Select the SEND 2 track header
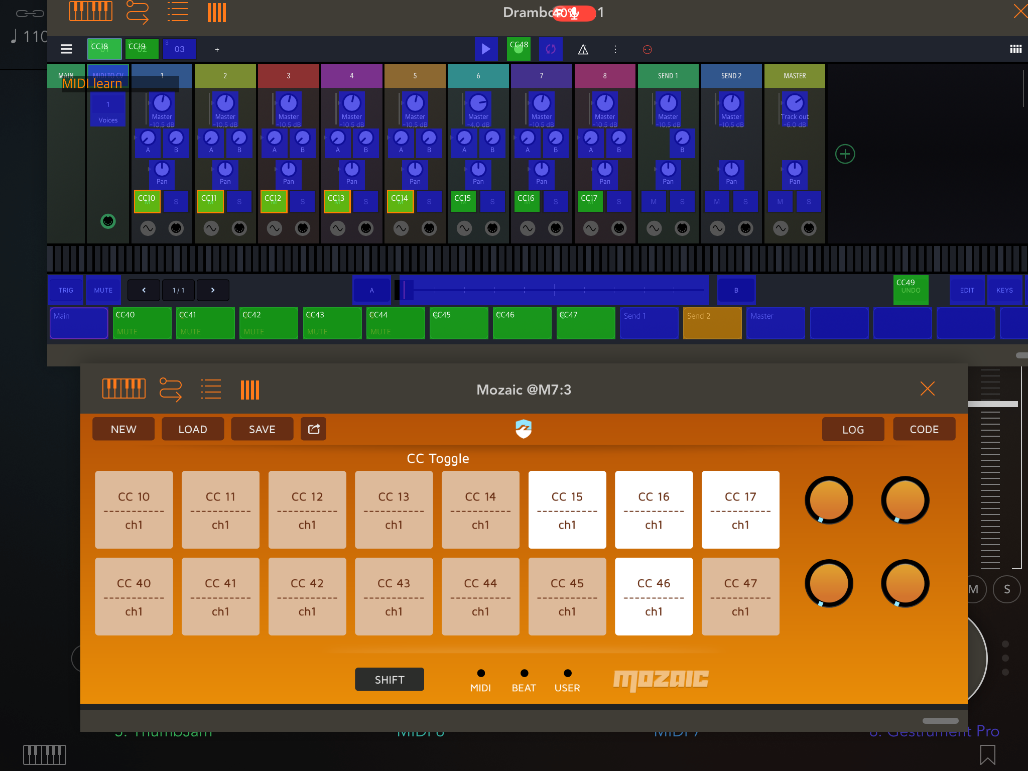 coord(731,76)
